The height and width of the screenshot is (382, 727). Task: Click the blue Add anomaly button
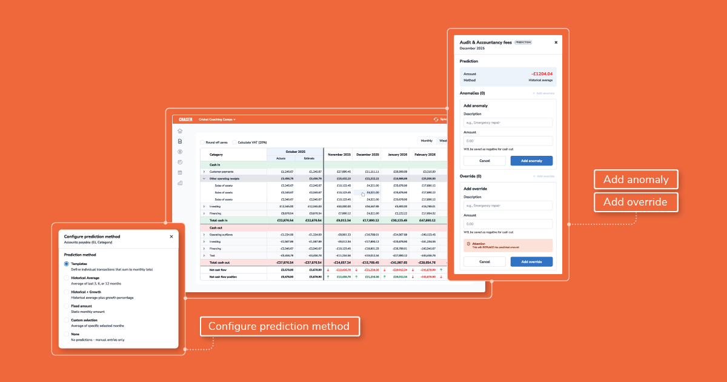tap(531, 160)
